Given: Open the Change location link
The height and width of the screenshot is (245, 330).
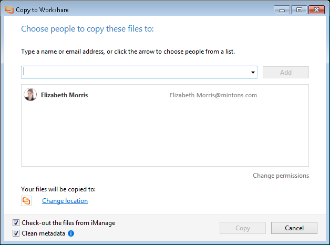Looking at the screenshot, I should 65,201.
